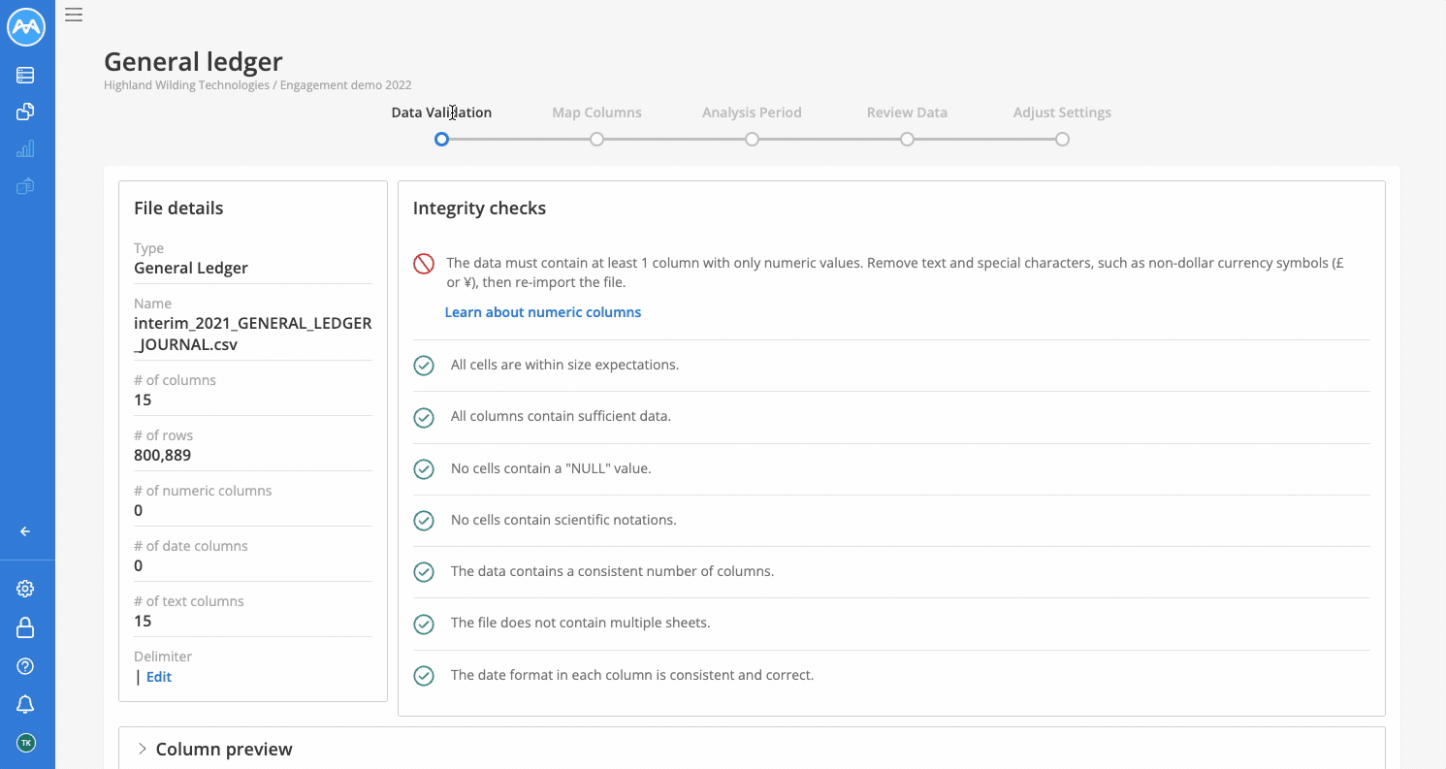Click the Review Data progress circle
Image resolution: width=1446 pixels, height=769 pixels.
click(x=907, y=140)
